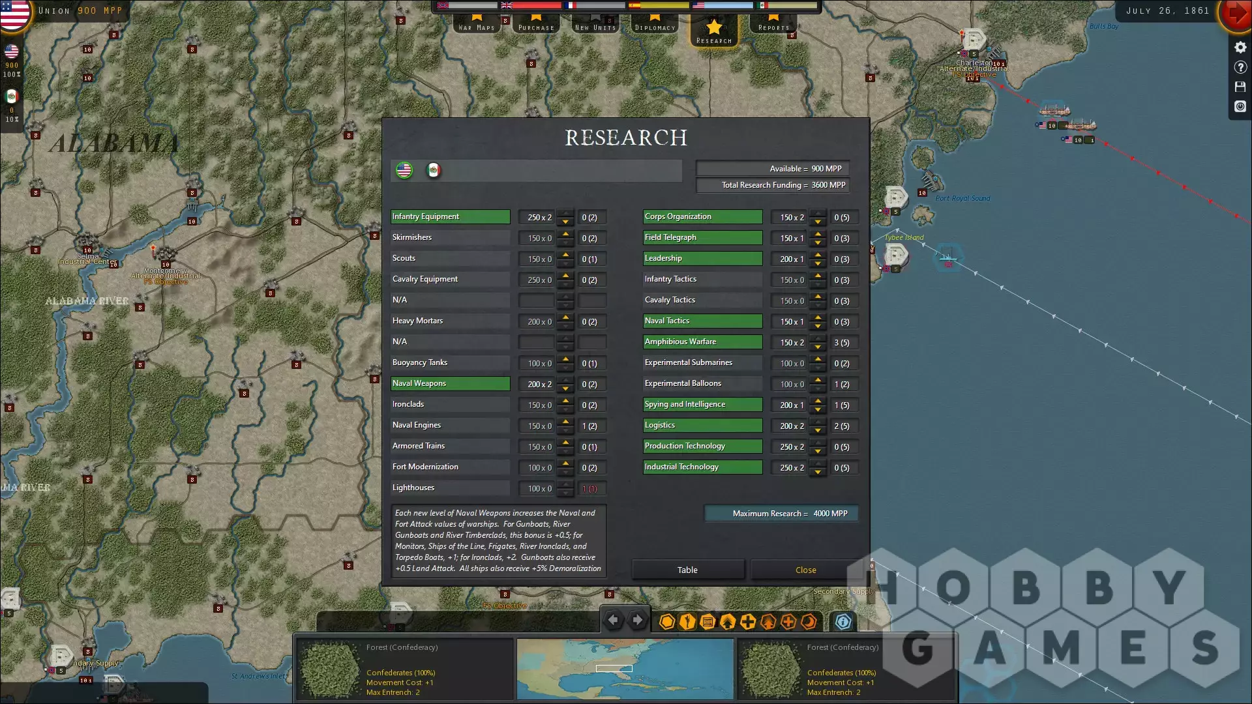The width and height of the screenshot is (1252, 704).
Task: Click the Table button
Action: [x=687, y=570]
